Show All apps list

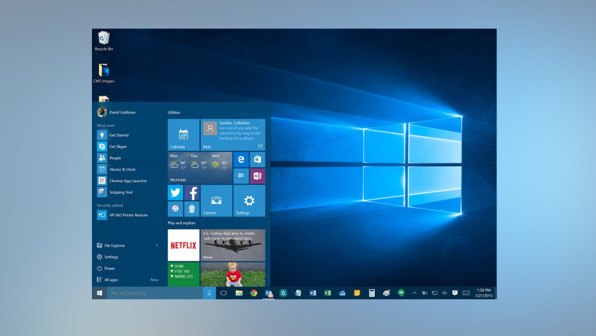click(x=111, y=280)
